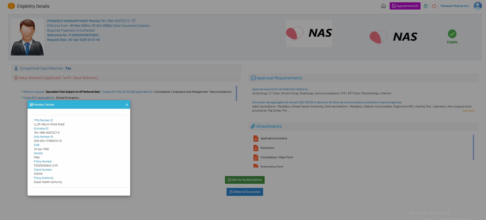486x220 pixels.
Task: Click the orange back arrow icon
Action: tap(11, 6)
